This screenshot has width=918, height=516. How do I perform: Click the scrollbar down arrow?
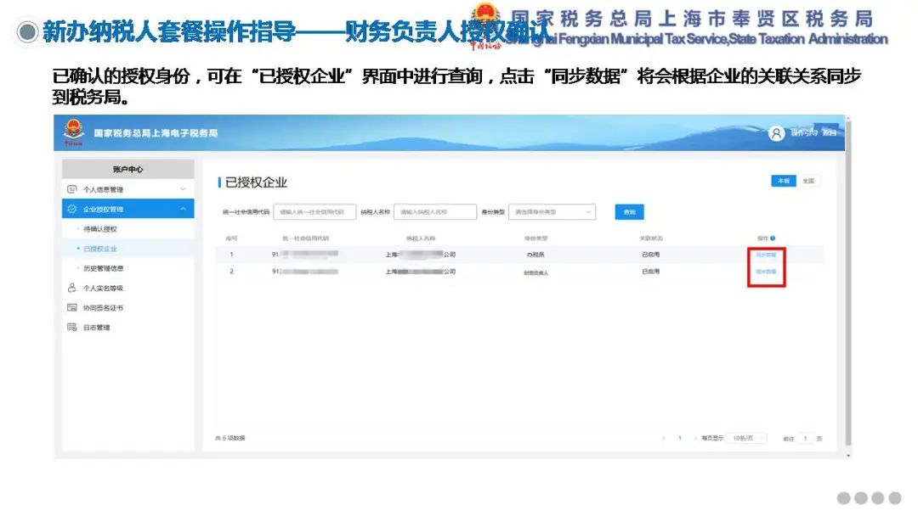(847, 455)
